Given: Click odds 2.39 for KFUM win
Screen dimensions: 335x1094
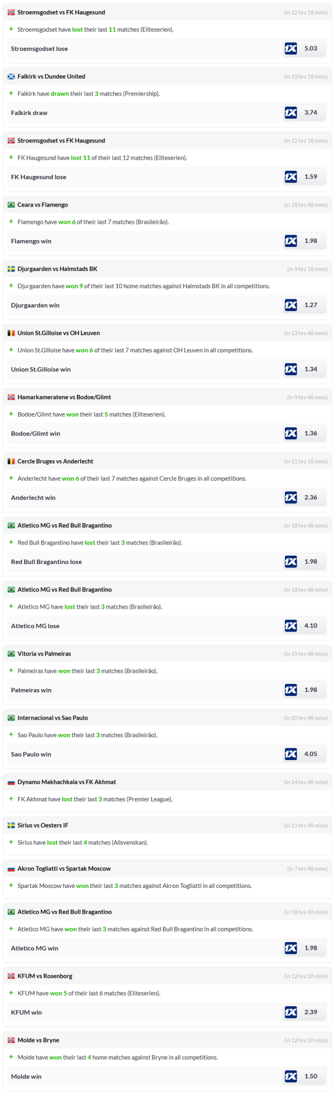Looking at the screenshot, I should [x=311, y=1012].
